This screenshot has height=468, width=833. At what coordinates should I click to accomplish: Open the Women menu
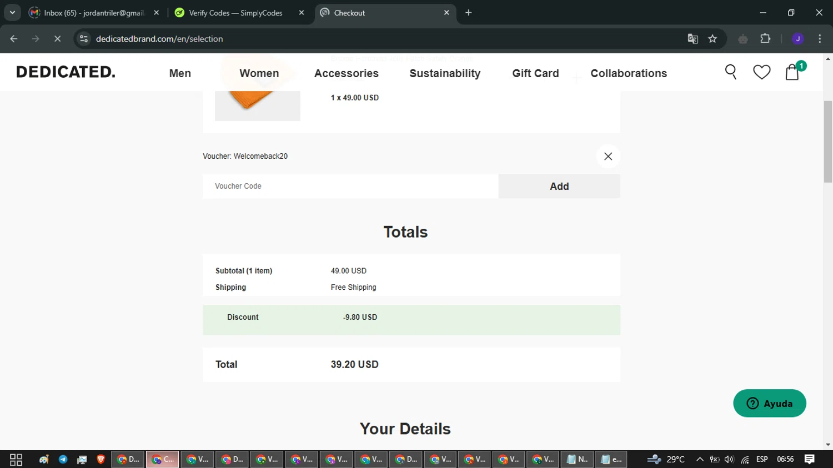coord(259,73)
